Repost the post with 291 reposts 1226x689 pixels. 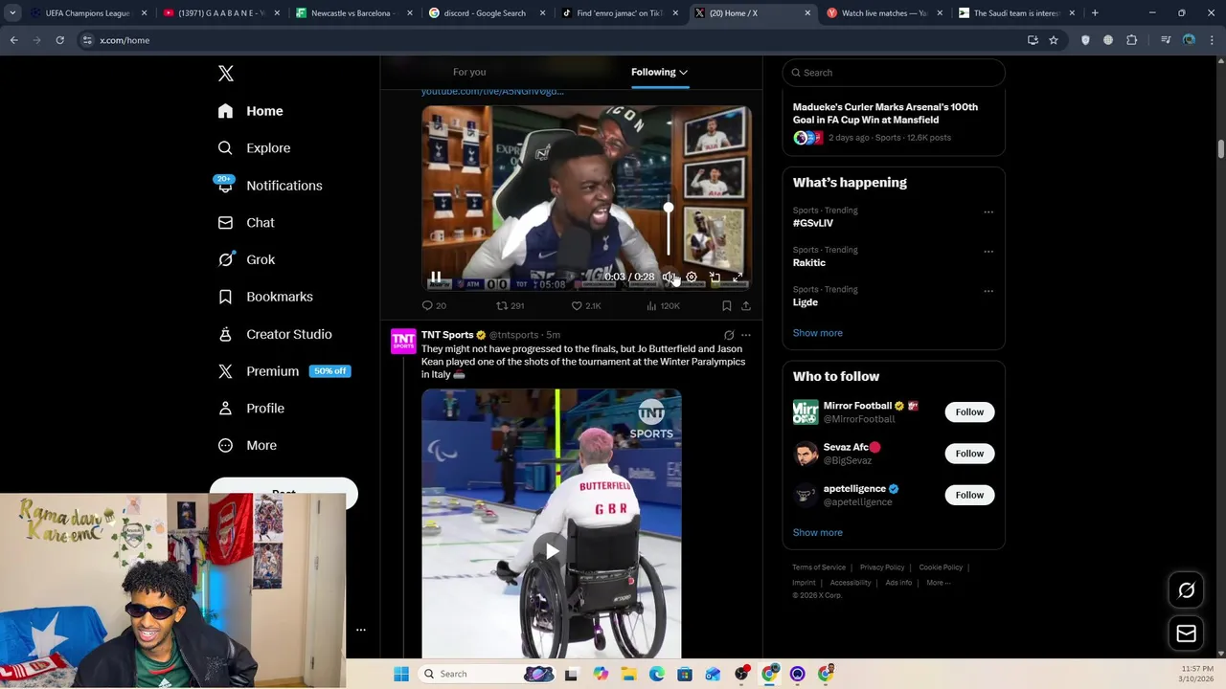pyautogui.click(x=510, y=306)
